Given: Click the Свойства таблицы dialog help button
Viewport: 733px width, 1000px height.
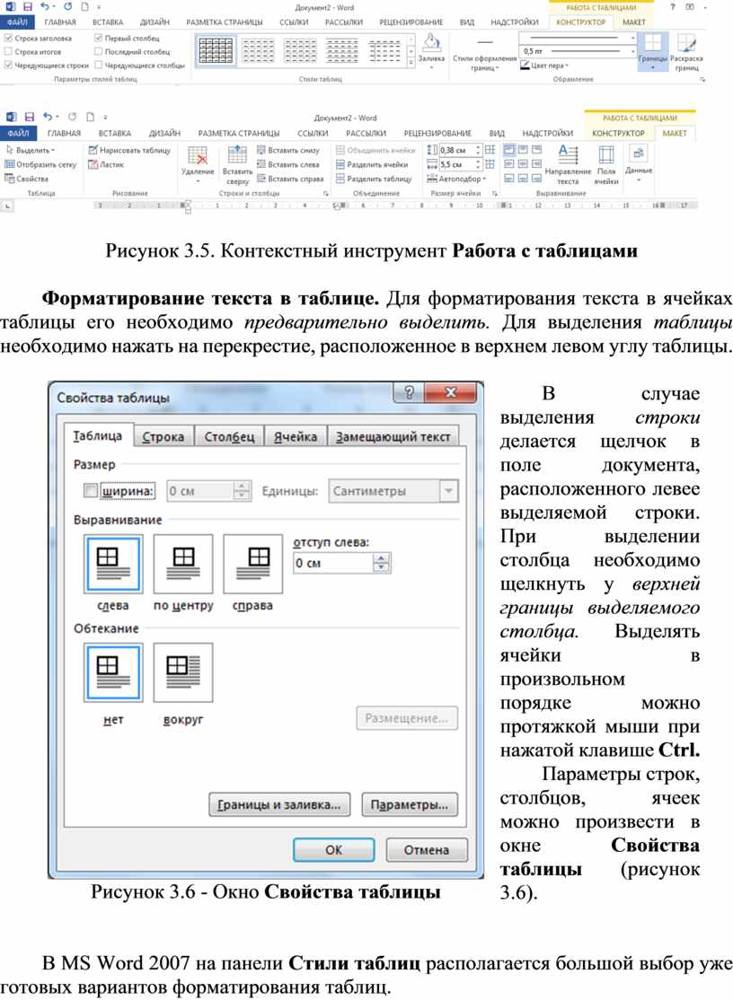Looking at the screenshot, I should tap(410, 393).
